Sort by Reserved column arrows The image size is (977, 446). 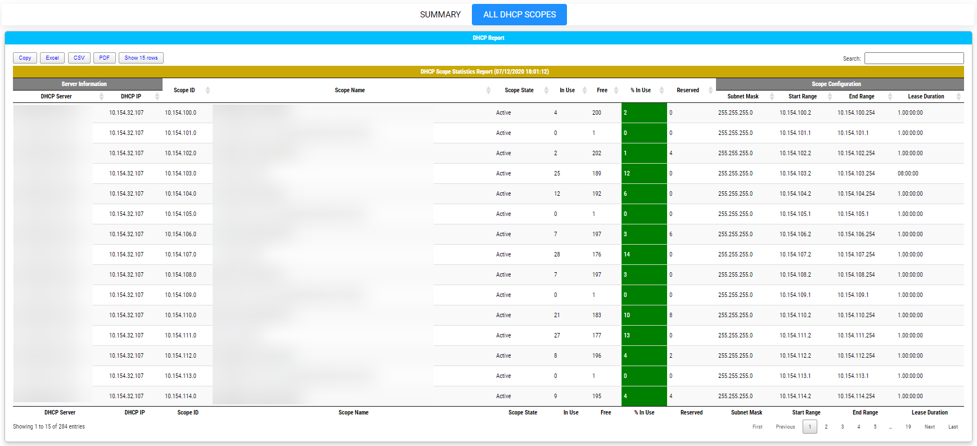[710, 91]
